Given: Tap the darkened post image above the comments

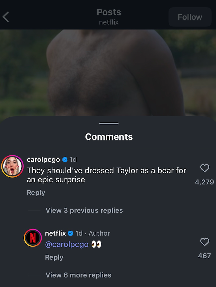Looking at the screenshot, I should 108,73.
